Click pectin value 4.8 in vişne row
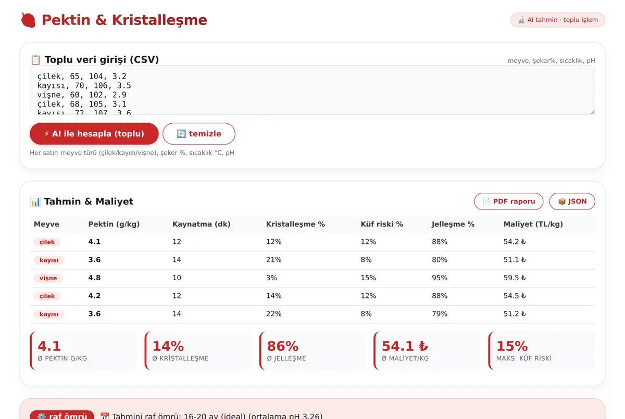The width and height of the screenshot is (625, 419). [94, 278]
